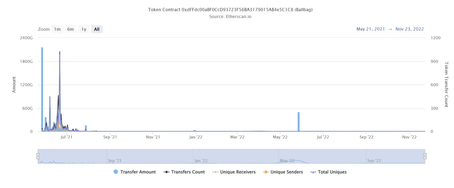Click the Transfer Amount legend circle icon
This screenshot has height=188, width=454.
pyautogui.click(x=116, y=172)
